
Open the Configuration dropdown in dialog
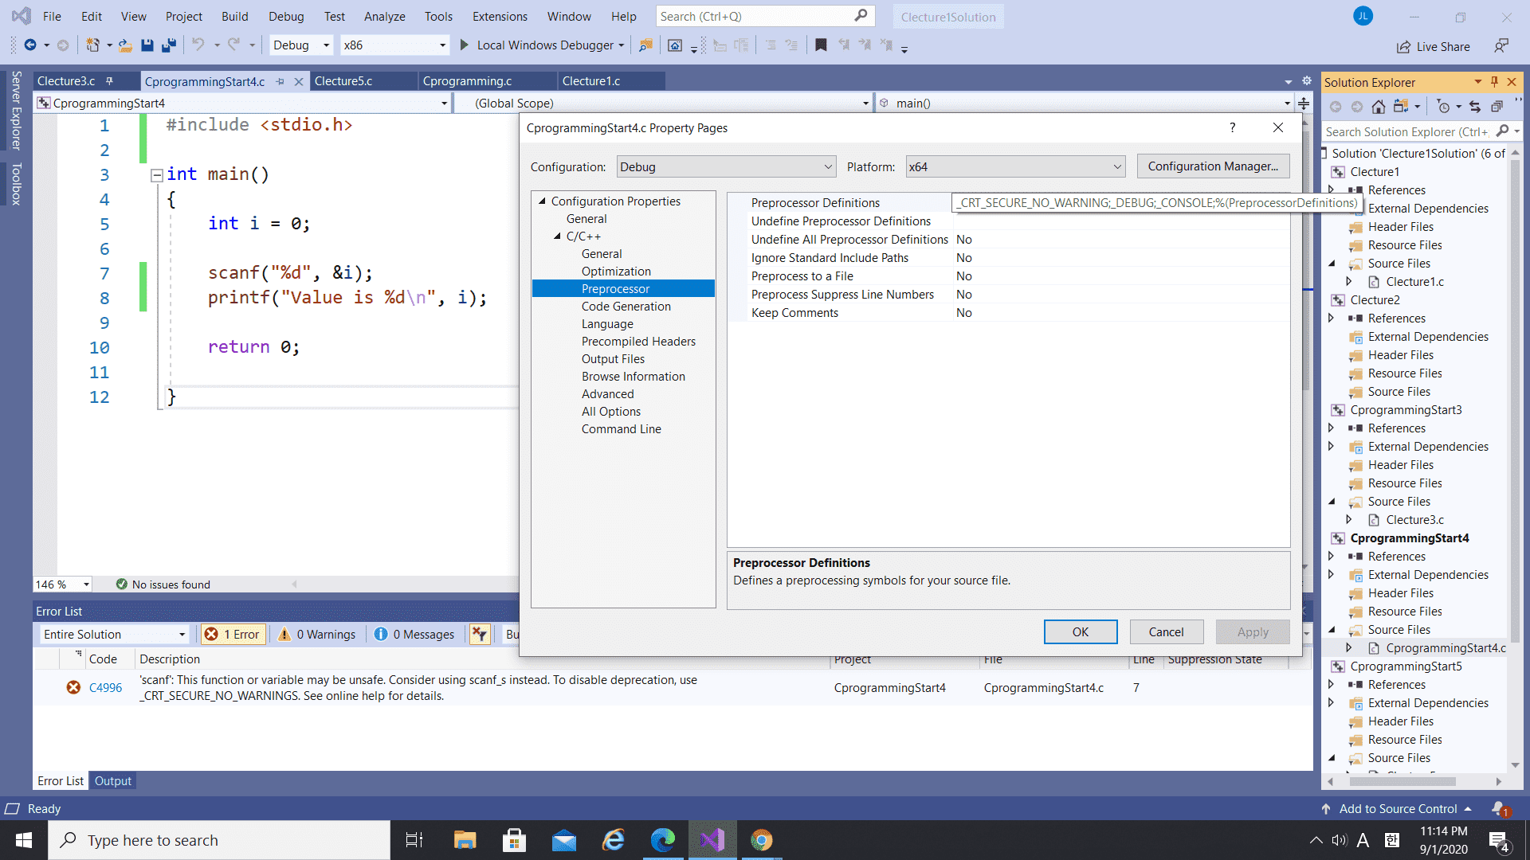[726, 167]
